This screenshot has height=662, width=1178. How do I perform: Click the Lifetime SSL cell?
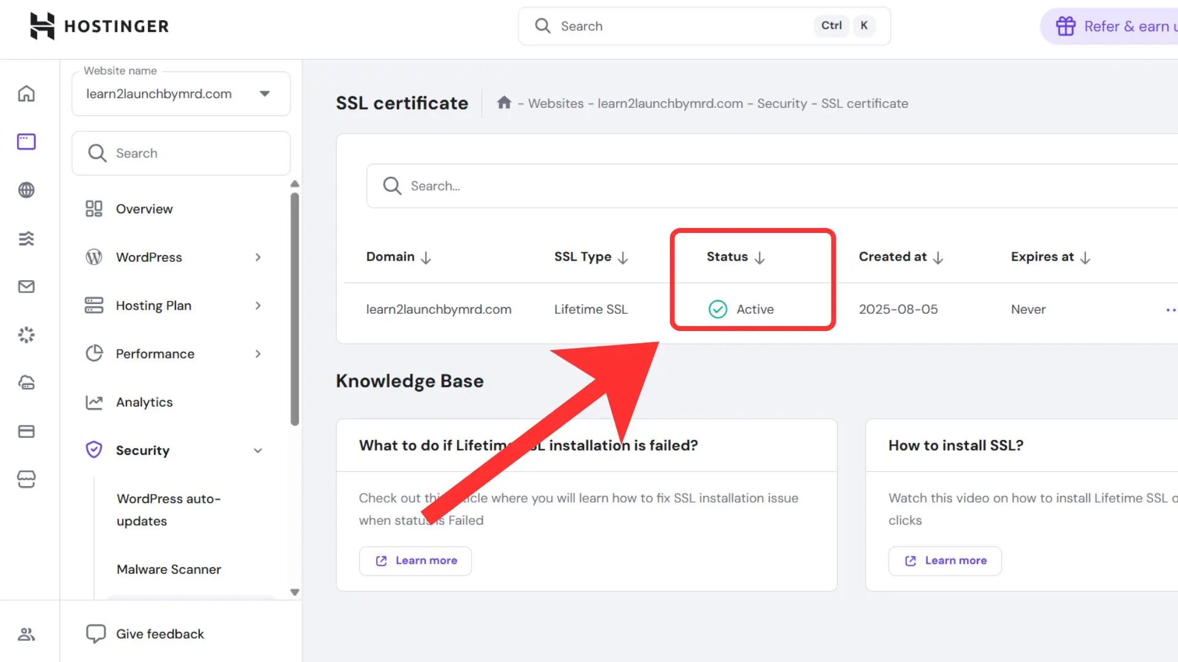tap(591, 310)
